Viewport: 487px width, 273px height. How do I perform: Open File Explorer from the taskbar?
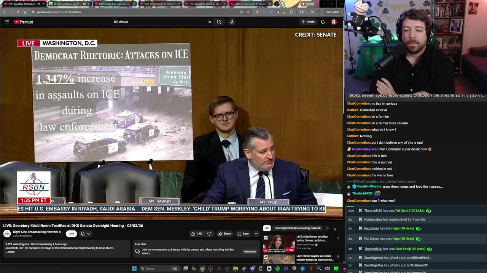pos(236,268)
